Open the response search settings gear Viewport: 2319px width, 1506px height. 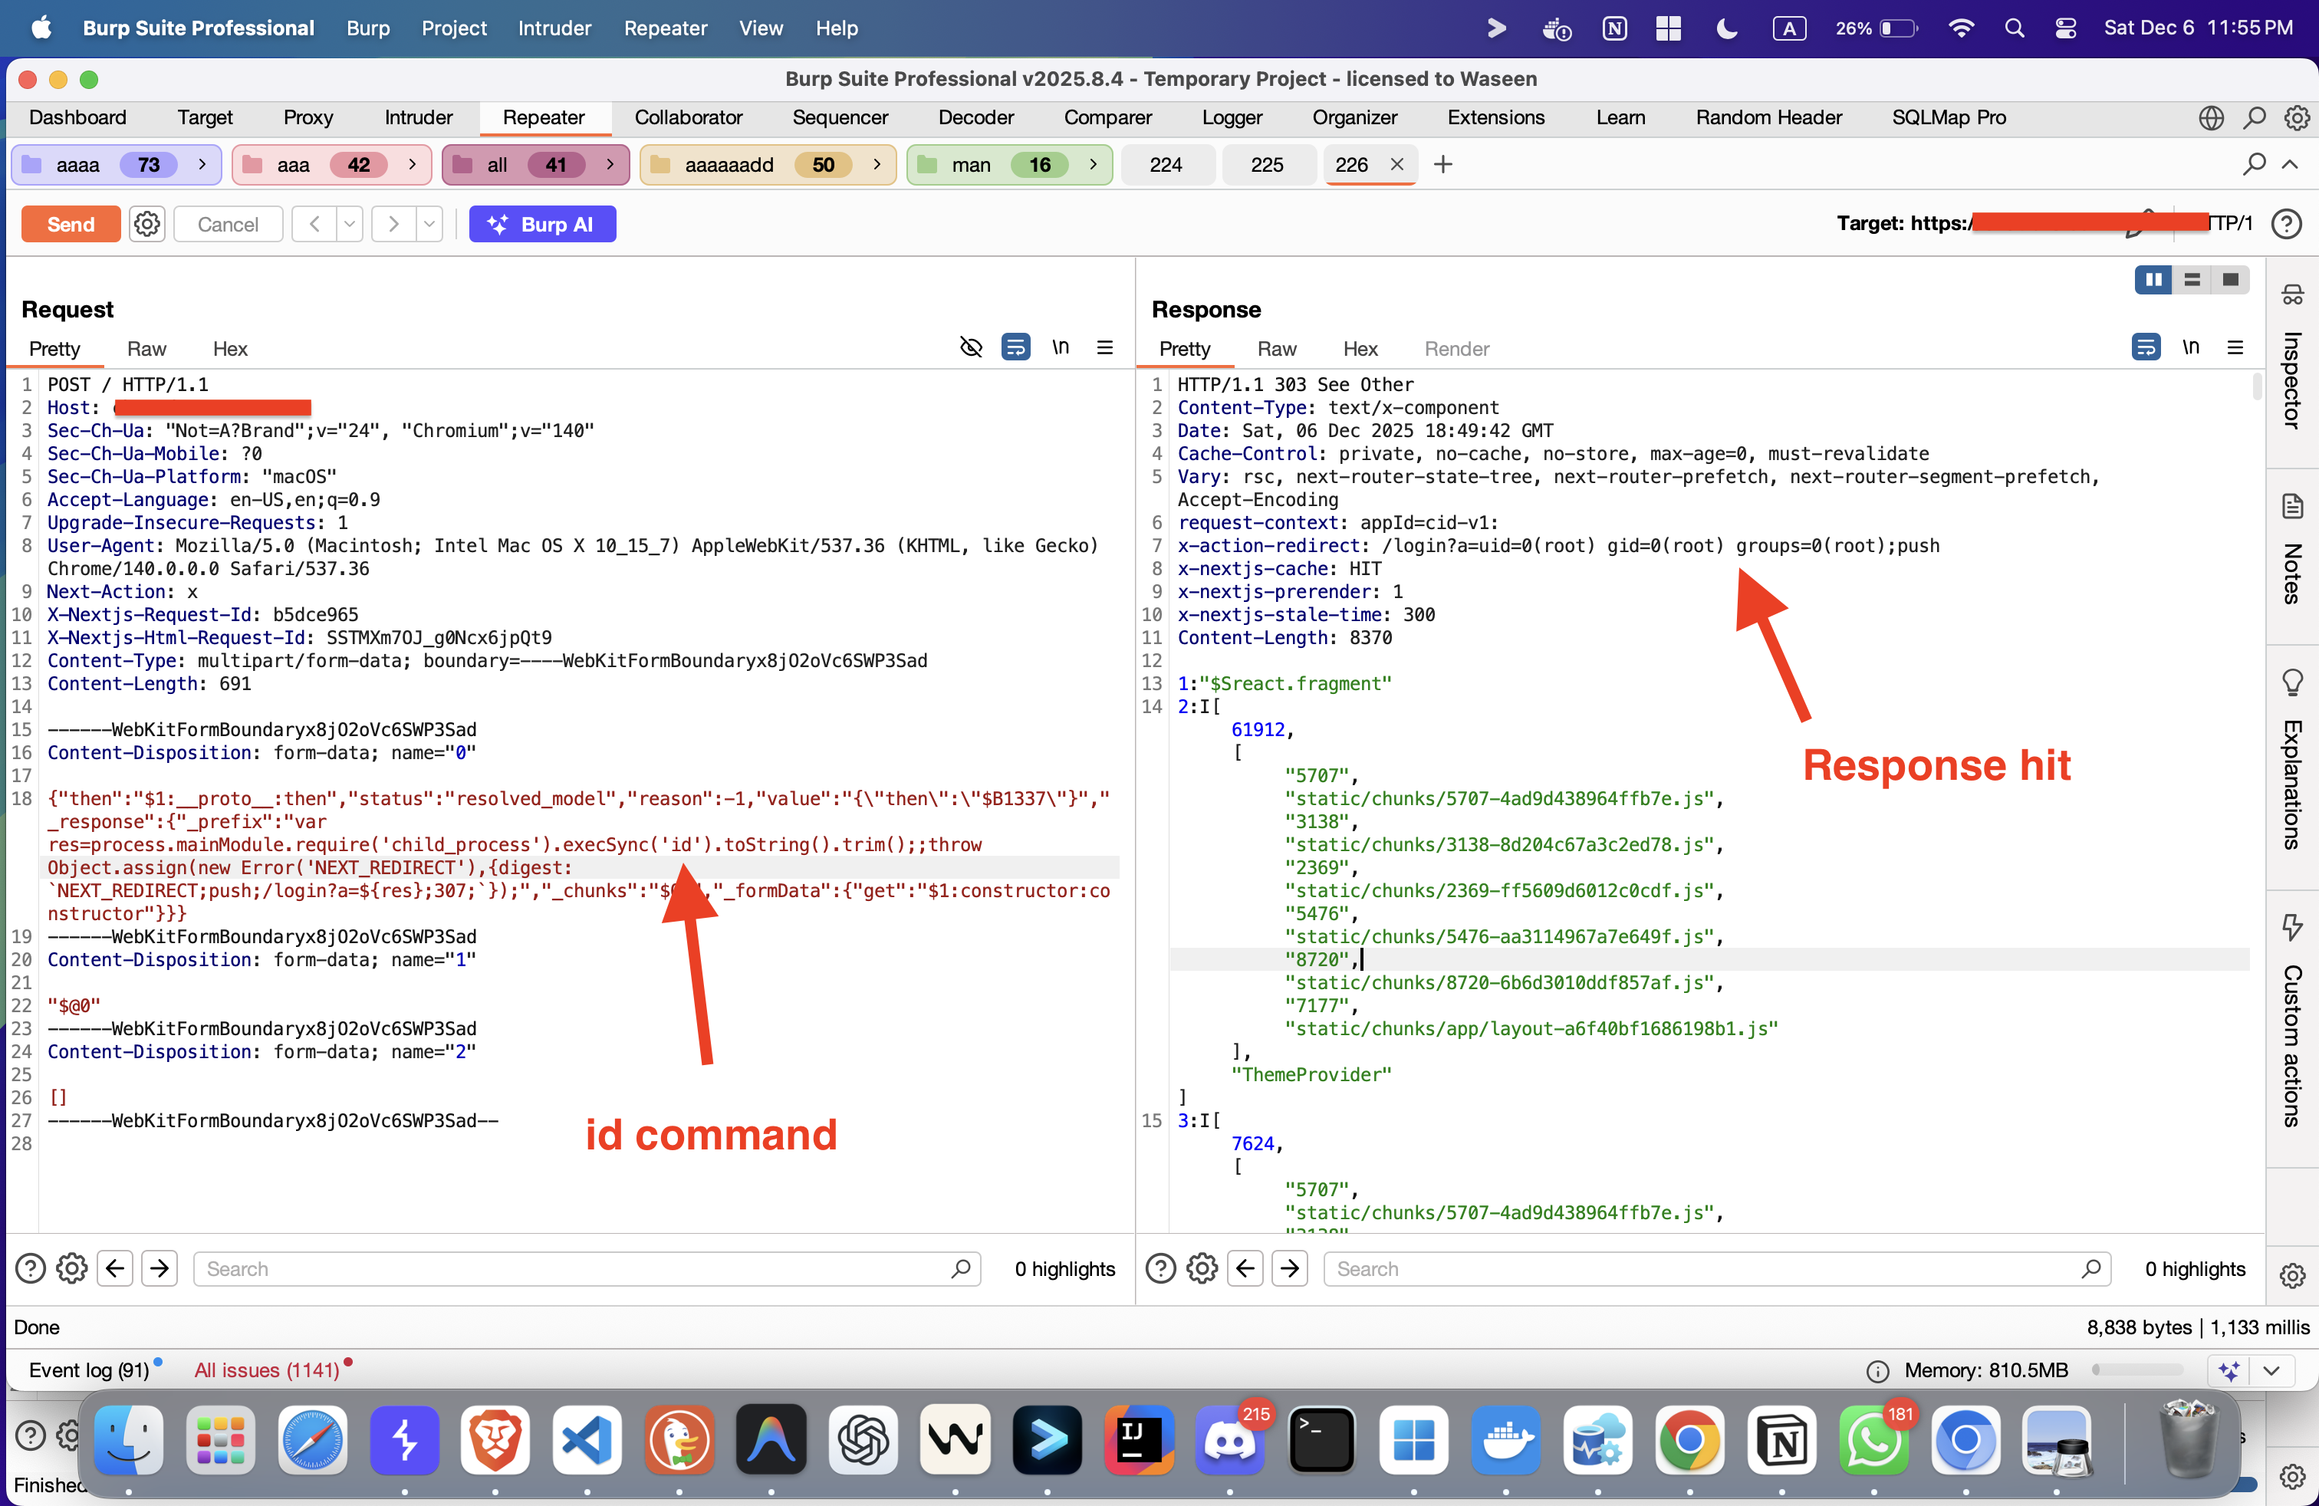[x=1202, y=1268]
